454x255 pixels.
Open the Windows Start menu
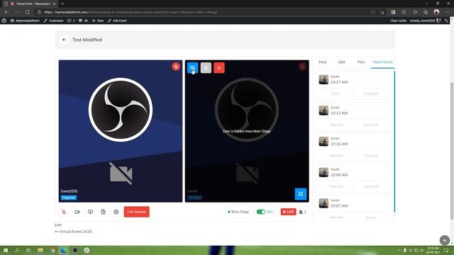tap(5, 250)
